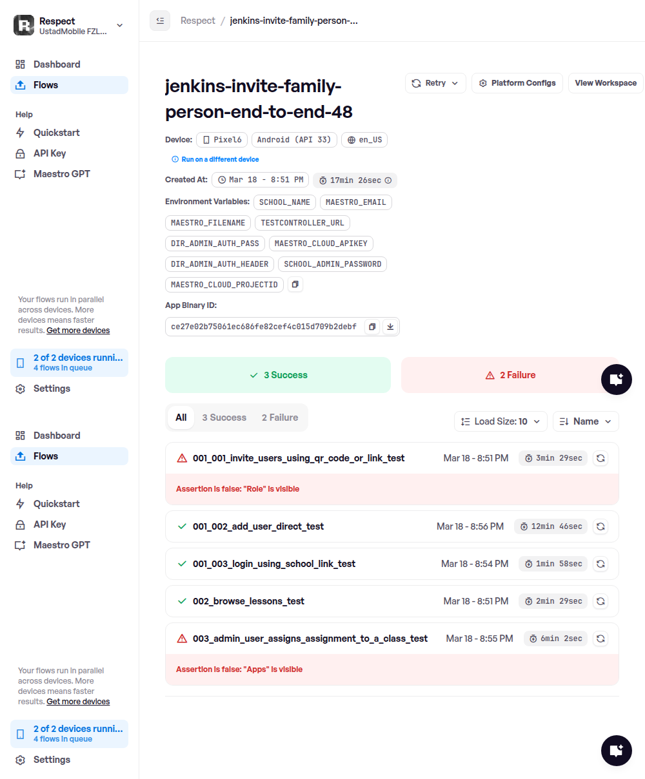Click the View Workspace button
This screenshot has height=779, width=645.
click(605, 83)
